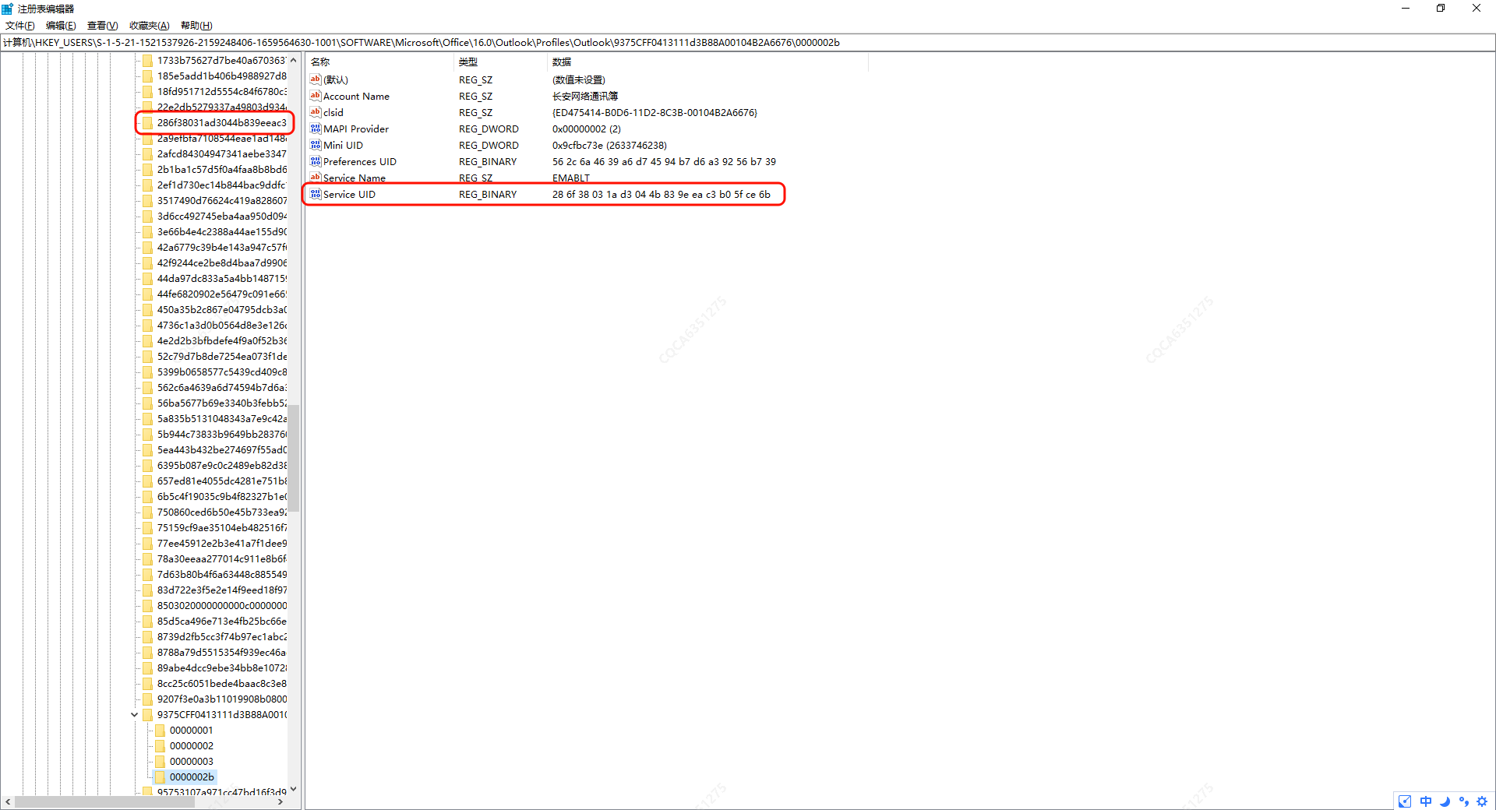Open the IME settings gear icon
Viewport: 1496px width, 810px height.
[1482, 801]
